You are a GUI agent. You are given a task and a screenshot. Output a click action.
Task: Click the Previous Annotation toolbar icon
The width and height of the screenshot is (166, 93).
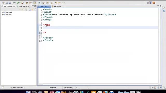52,3
